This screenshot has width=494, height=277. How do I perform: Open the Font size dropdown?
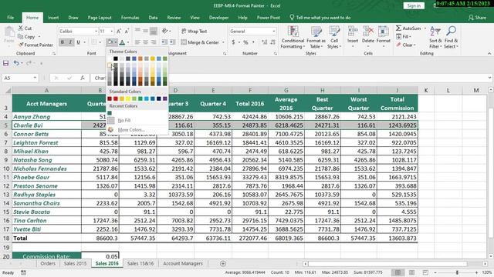(x=111, y=32)
